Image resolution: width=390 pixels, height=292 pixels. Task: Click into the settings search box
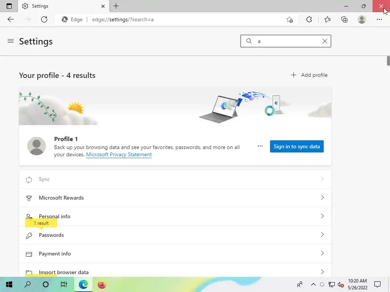coord(286,41)
